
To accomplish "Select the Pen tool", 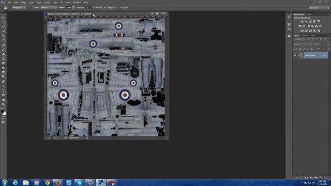I will point(3,82).
